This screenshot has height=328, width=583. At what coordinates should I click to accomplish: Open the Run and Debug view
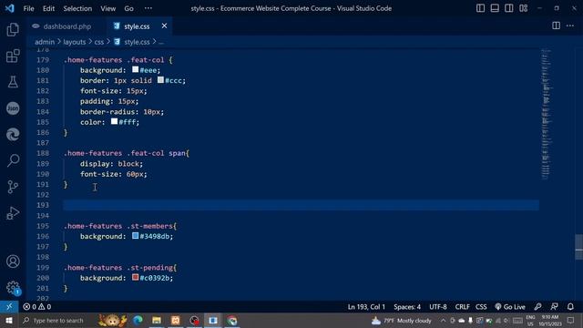[13, 213]
